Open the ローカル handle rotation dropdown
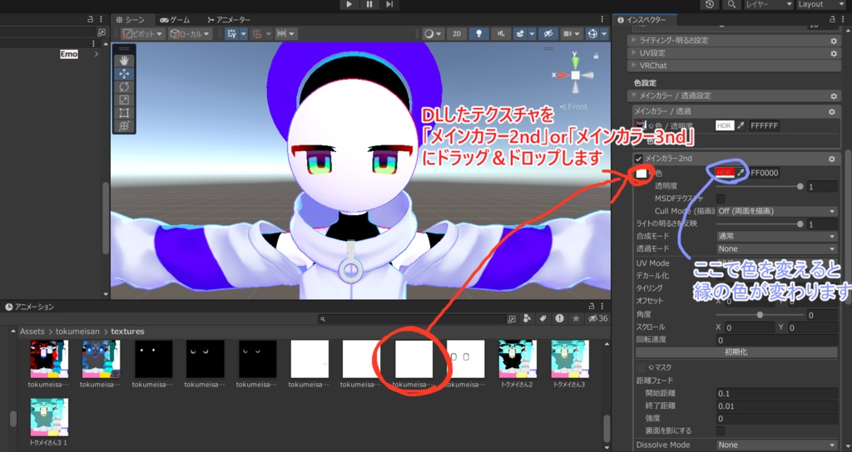Image resolution: width=852 pixels, height=452 pixels. point(190,33)
